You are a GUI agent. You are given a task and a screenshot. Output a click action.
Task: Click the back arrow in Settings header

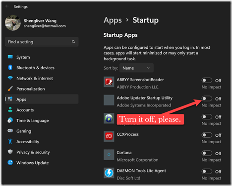tap(7, 6)
